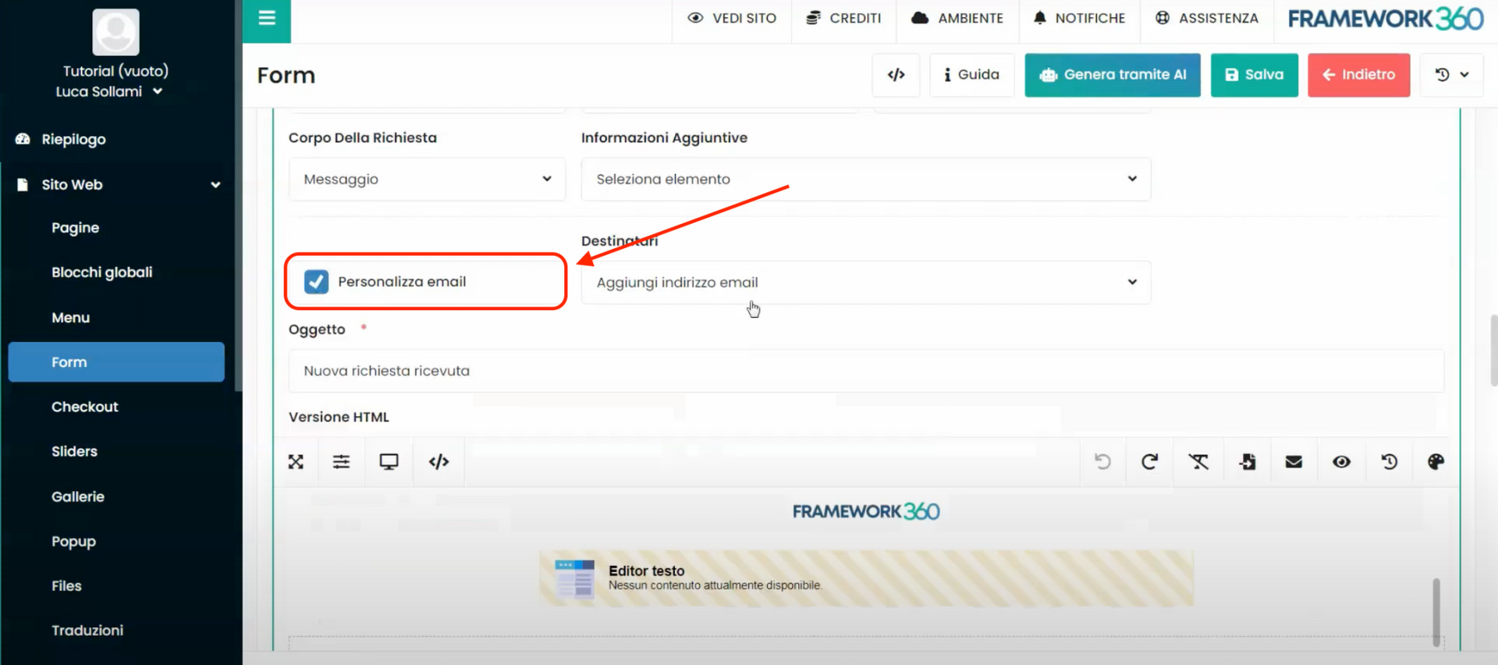
Task: Select the desktop preview monitor icon
Action: point(389,462)
